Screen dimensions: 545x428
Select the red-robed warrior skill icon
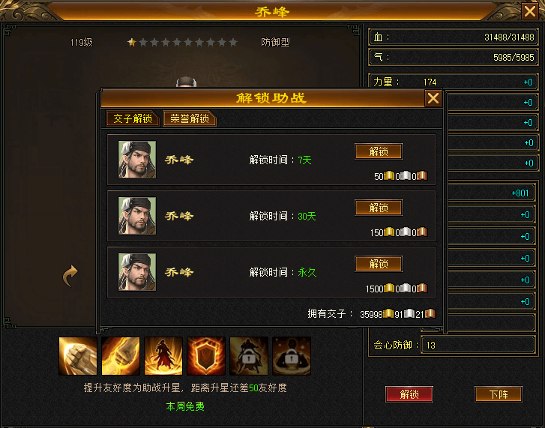[163, 356]
